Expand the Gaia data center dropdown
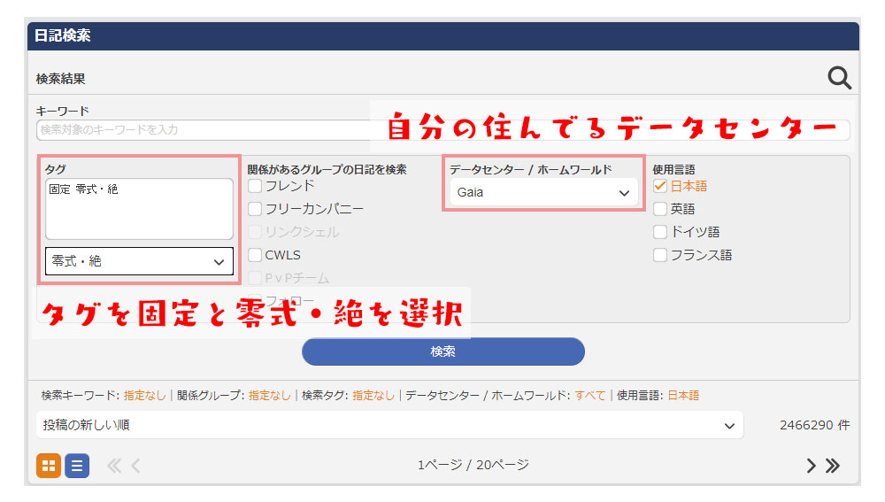This screenshot has width=885, height=502. coord(543,192)
